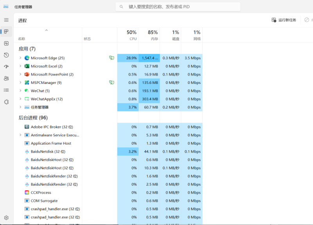
Task: Select the BaiduNetdiskHost 0.6 MB row
Action: (108, 160)
